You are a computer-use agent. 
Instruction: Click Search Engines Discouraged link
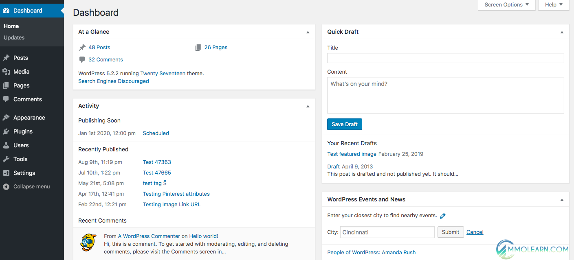(x=114, y=81)
